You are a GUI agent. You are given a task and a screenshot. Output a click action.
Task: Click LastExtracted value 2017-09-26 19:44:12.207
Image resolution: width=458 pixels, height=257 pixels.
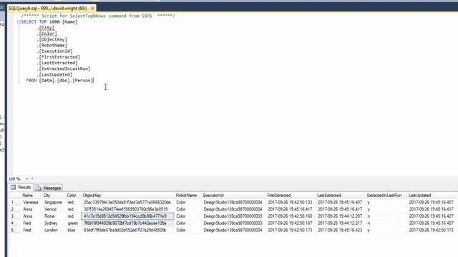[340, 216]
